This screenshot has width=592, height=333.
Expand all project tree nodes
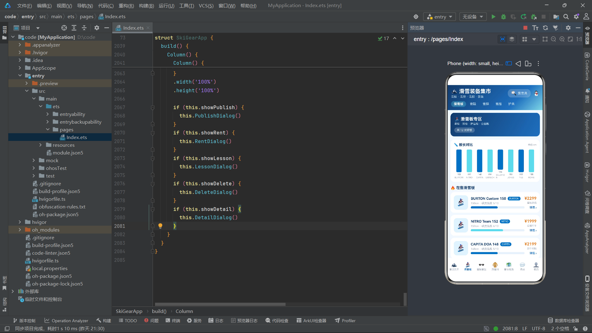(x=74, y=28)
